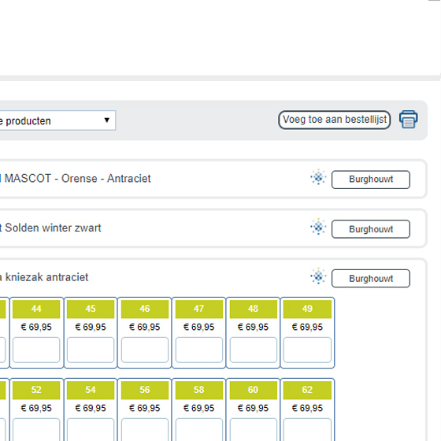This screenshot has height=441, width=441.
Task: Open the producten dropdown
Action: click(x=57, y=120)
